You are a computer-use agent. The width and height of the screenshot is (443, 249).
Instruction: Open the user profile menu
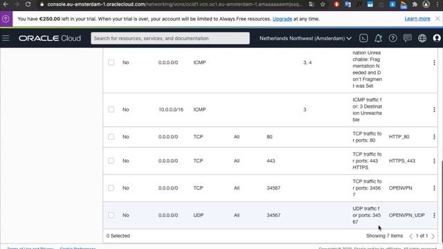(437, 38)
